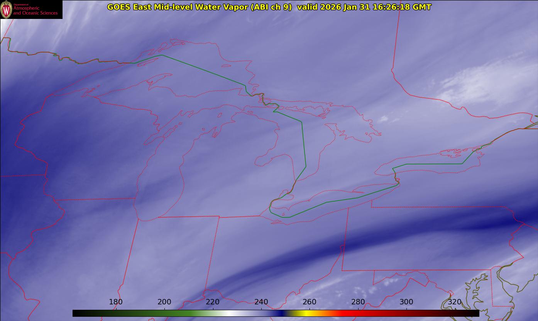Click the UW Atmospheric and Oceanic Sciences logo
538x321 pixels.
pos(31,9)
